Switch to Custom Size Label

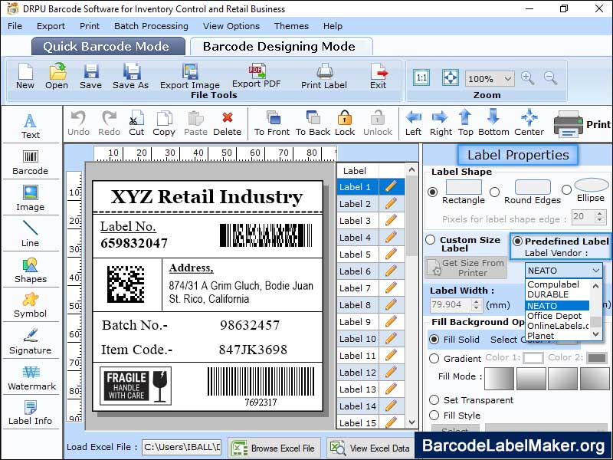click(x=430, y=239)
